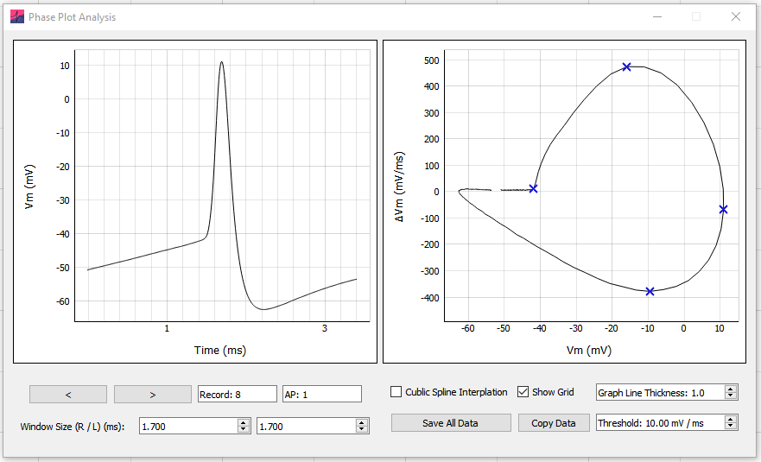This screenshot has width=761, height=462.
Task: Click the Save All Data button
Action: click(x=451, y=423)
